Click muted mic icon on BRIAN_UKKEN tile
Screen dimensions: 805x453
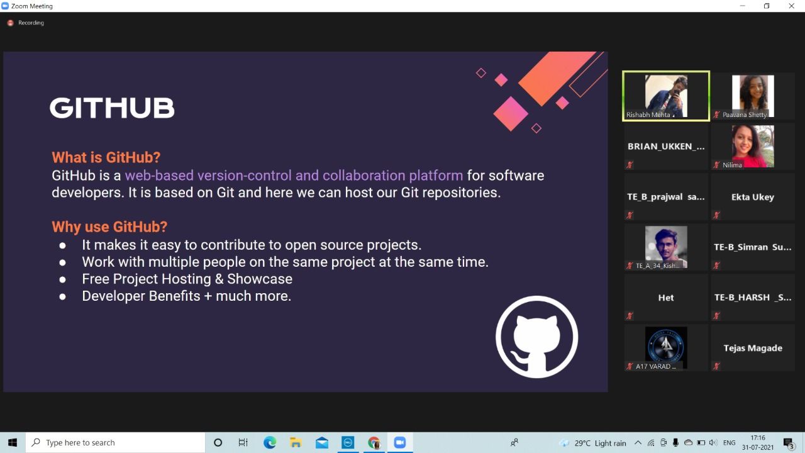(x=630, y=165)
